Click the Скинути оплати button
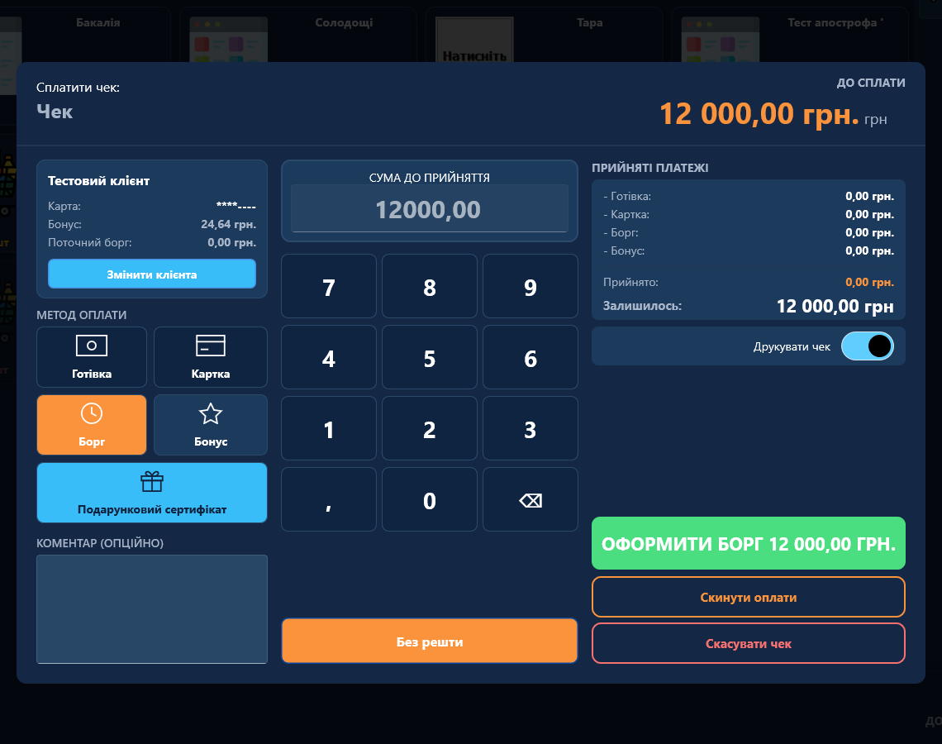This screenshot has width=942, height=744. [x=749, y=598]
